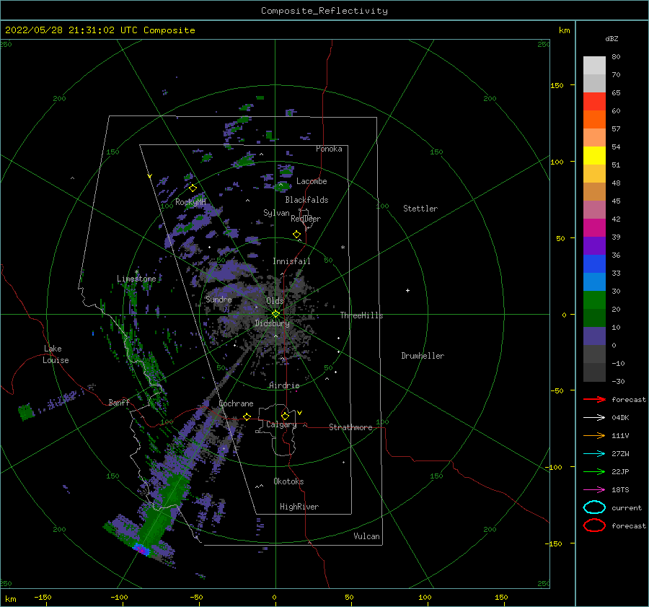Click the 54 dBZ yellow color swatch
The height and width of the screenshot is (607, 649).
(x=594, y=155)
